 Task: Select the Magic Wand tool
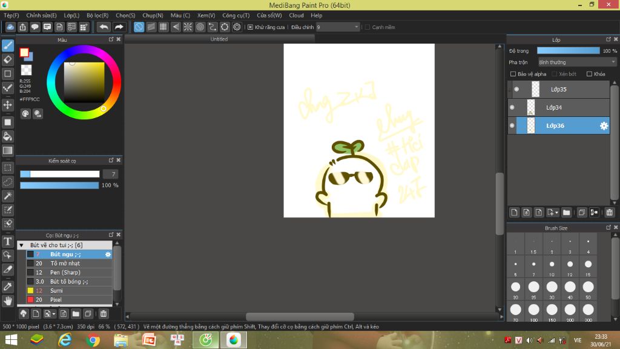(8, 196)
